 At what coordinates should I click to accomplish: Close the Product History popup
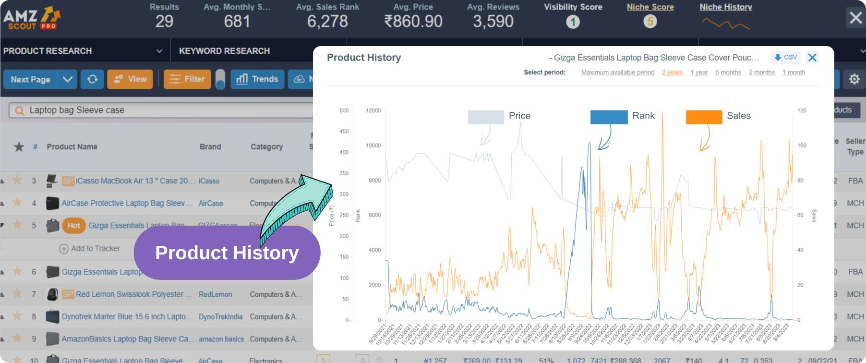click(x=812, y=58)
